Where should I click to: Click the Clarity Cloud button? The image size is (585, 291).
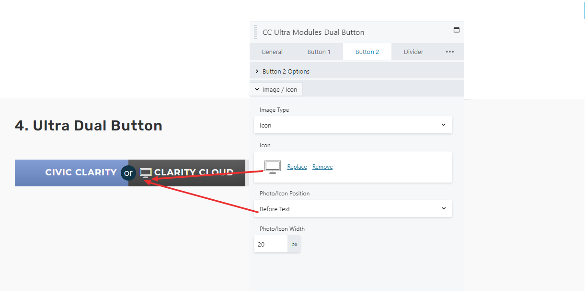click(187, 172)
